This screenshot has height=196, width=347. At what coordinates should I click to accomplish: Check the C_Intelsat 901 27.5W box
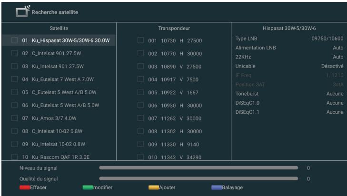tap(15, 53)
